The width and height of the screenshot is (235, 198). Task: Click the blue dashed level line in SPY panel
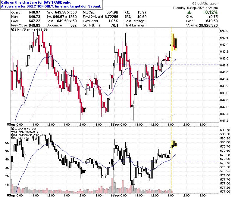167,65
